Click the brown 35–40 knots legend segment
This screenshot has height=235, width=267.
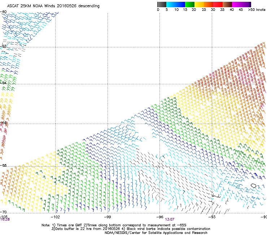tap(227, 4)
